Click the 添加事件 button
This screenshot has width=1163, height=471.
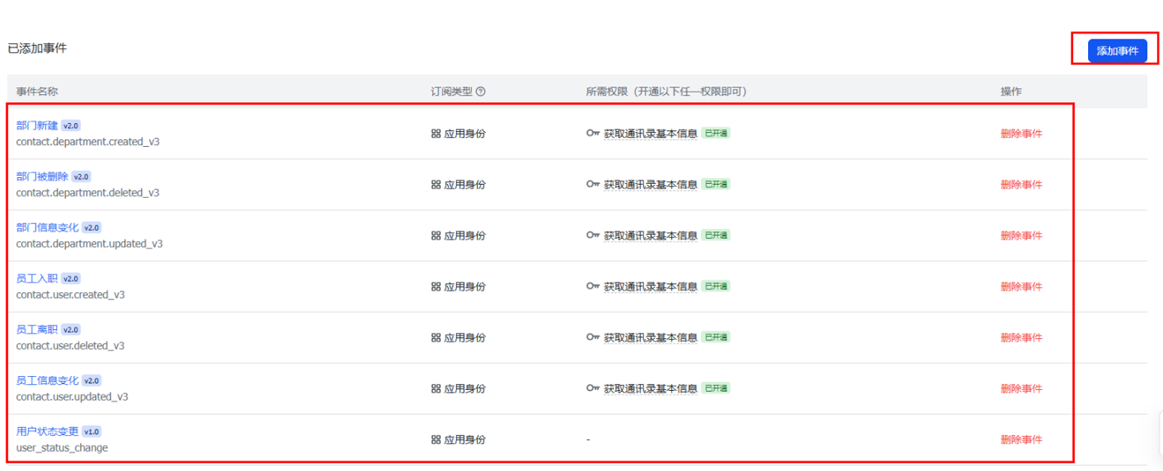pyautogui.click(x=1116, y=51)
